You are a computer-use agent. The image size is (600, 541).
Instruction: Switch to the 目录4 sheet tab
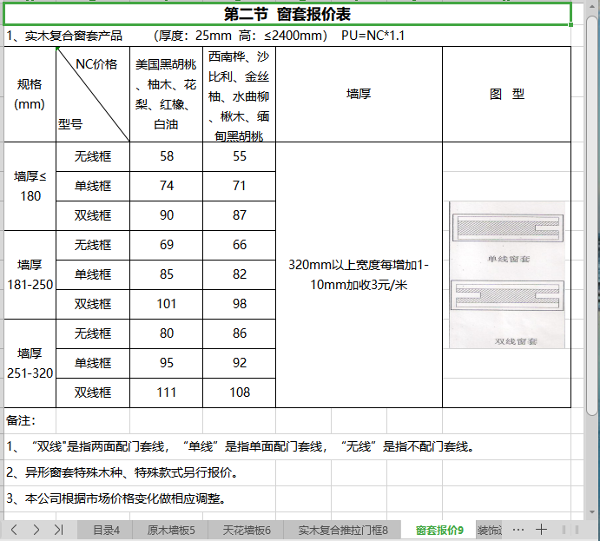[106, 529]
